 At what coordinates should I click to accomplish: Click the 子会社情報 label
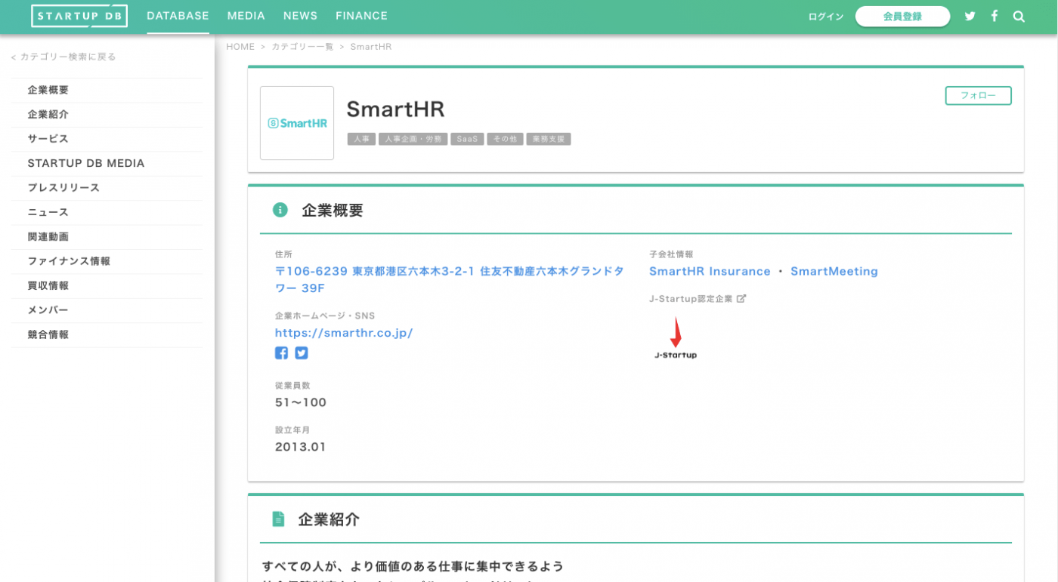click(x=671, y=254)
